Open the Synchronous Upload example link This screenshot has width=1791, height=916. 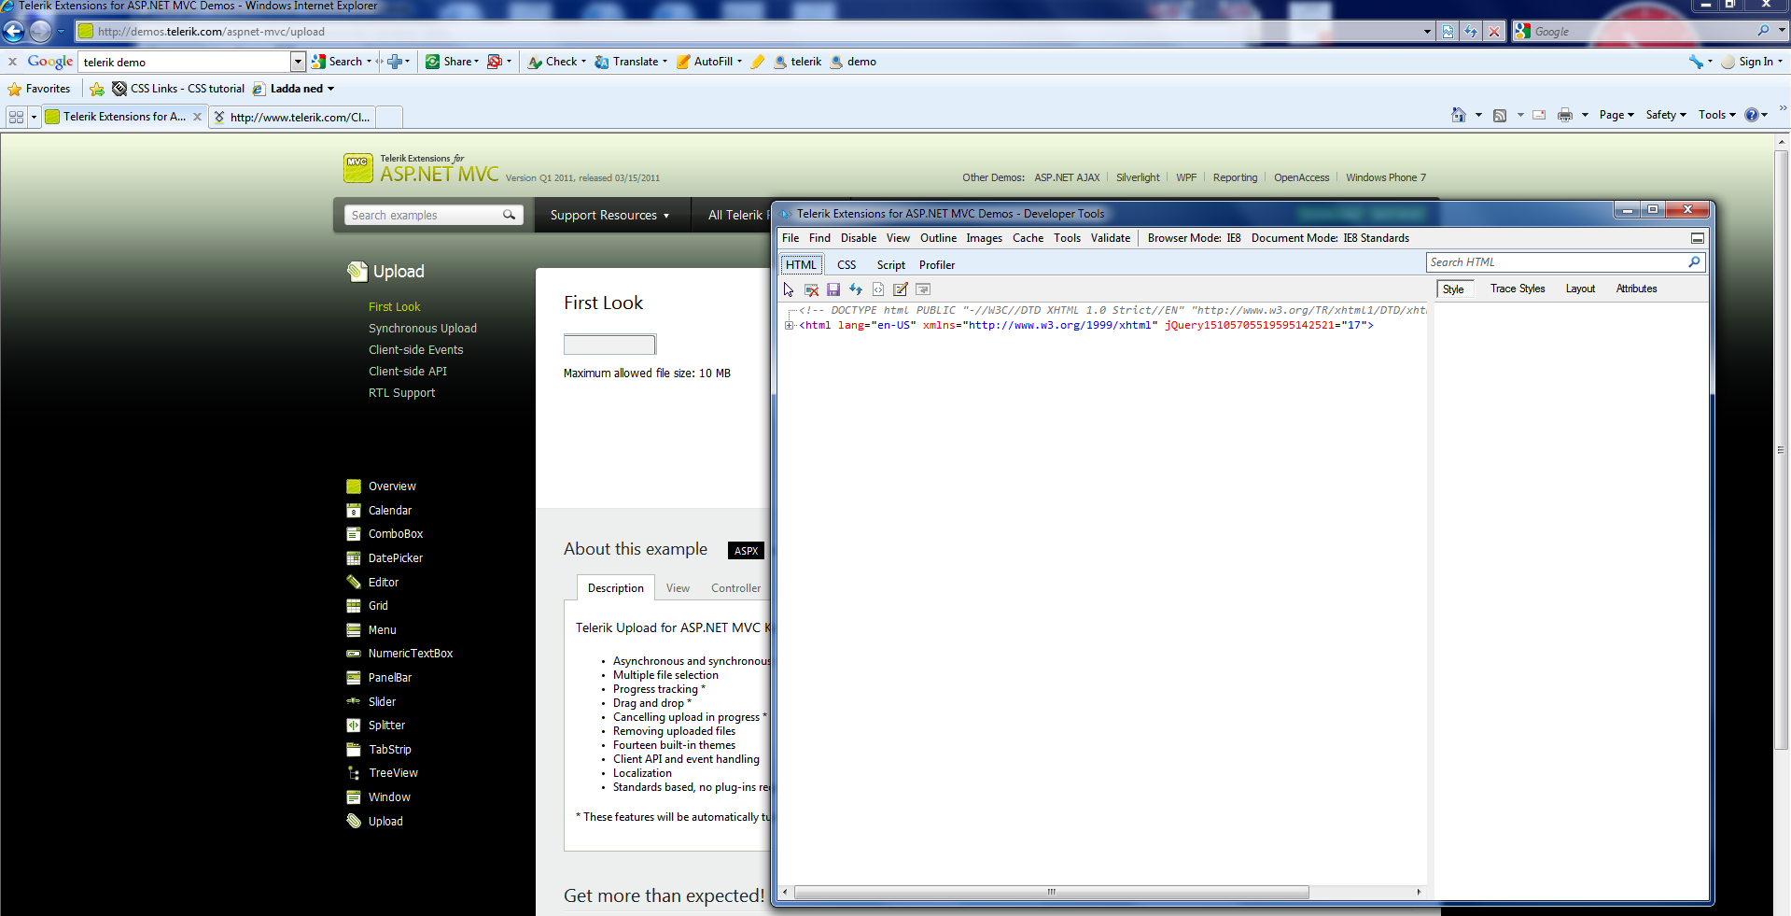click(x=423, y=329)
